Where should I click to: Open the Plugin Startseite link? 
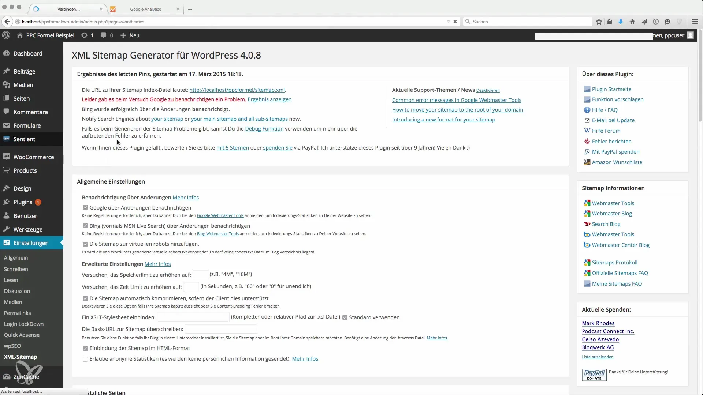[611, 89]
